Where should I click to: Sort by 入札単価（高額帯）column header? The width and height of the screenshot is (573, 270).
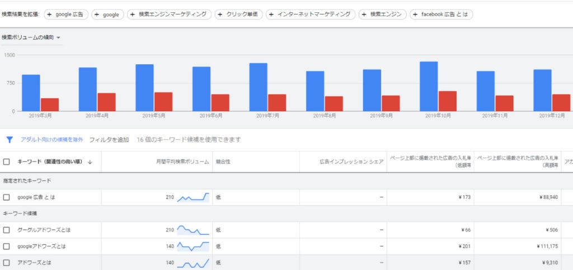tap(518, 162)
